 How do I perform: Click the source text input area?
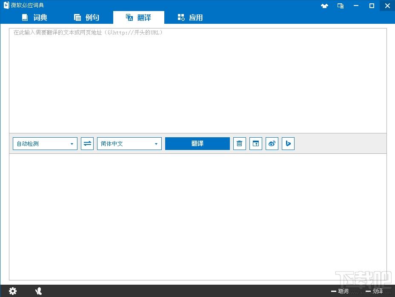(198, 81)
